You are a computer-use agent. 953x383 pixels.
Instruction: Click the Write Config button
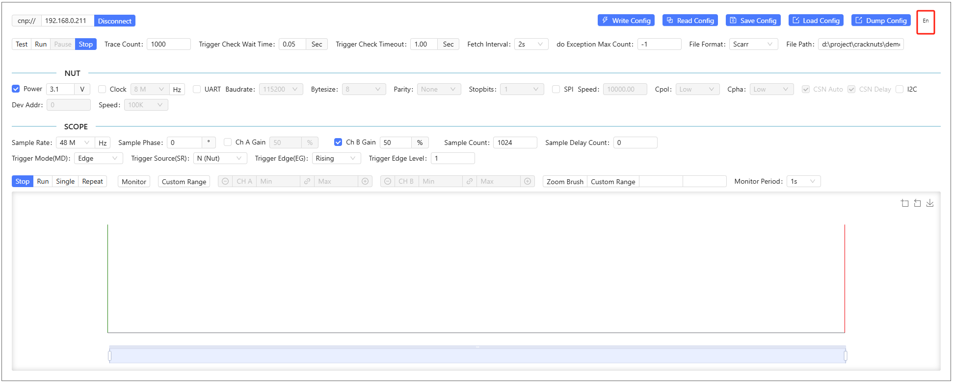626,21
